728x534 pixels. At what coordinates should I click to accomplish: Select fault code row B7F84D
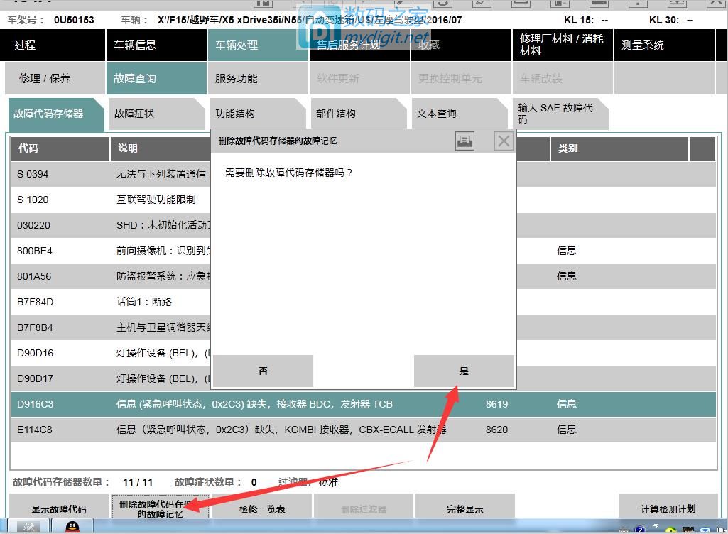point(363,302)
